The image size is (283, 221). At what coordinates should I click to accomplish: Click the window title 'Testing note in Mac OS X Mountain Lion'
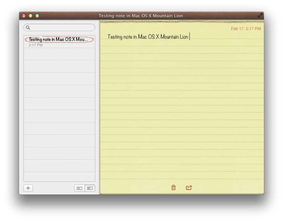[141, 16]
